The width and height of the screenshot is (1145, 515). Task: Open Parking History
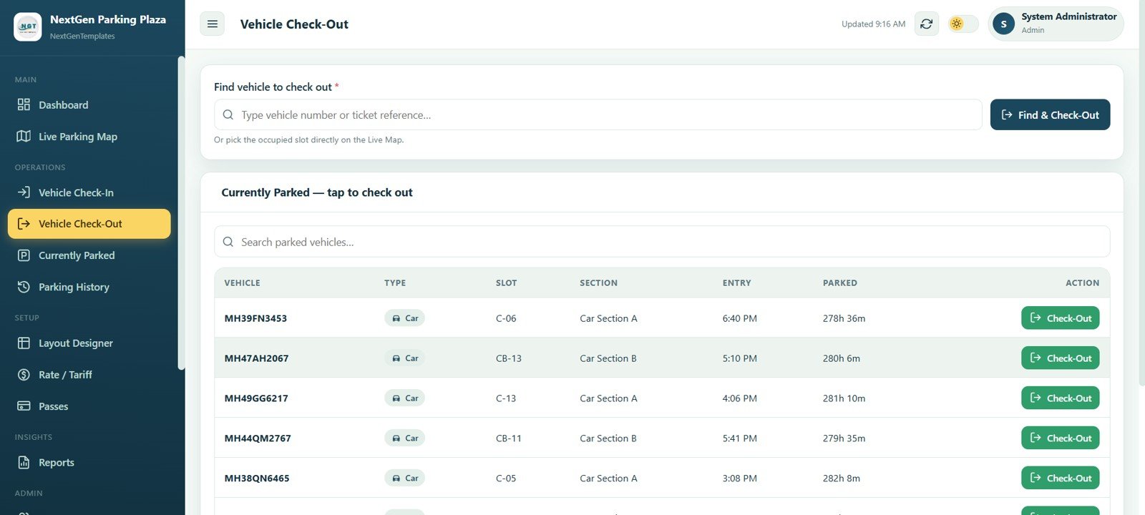(89, 287)
